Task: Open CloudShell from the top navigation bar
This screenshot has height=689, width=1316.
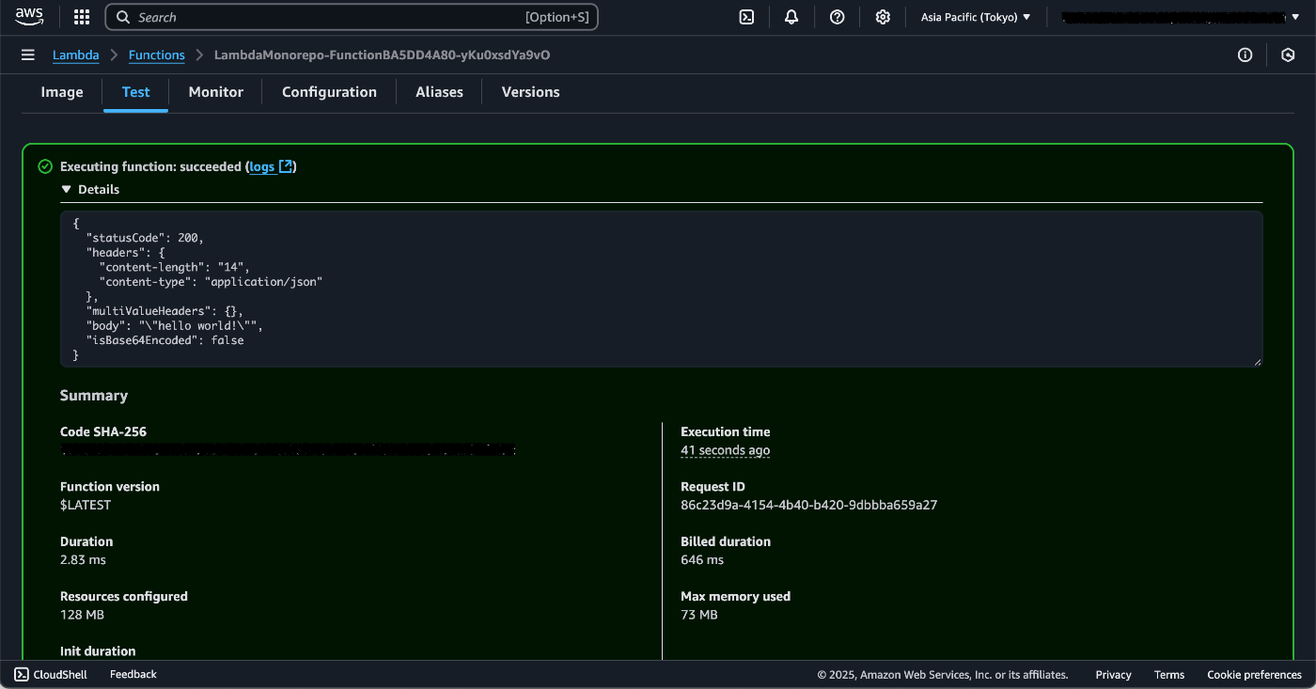Action: (745, 16)
